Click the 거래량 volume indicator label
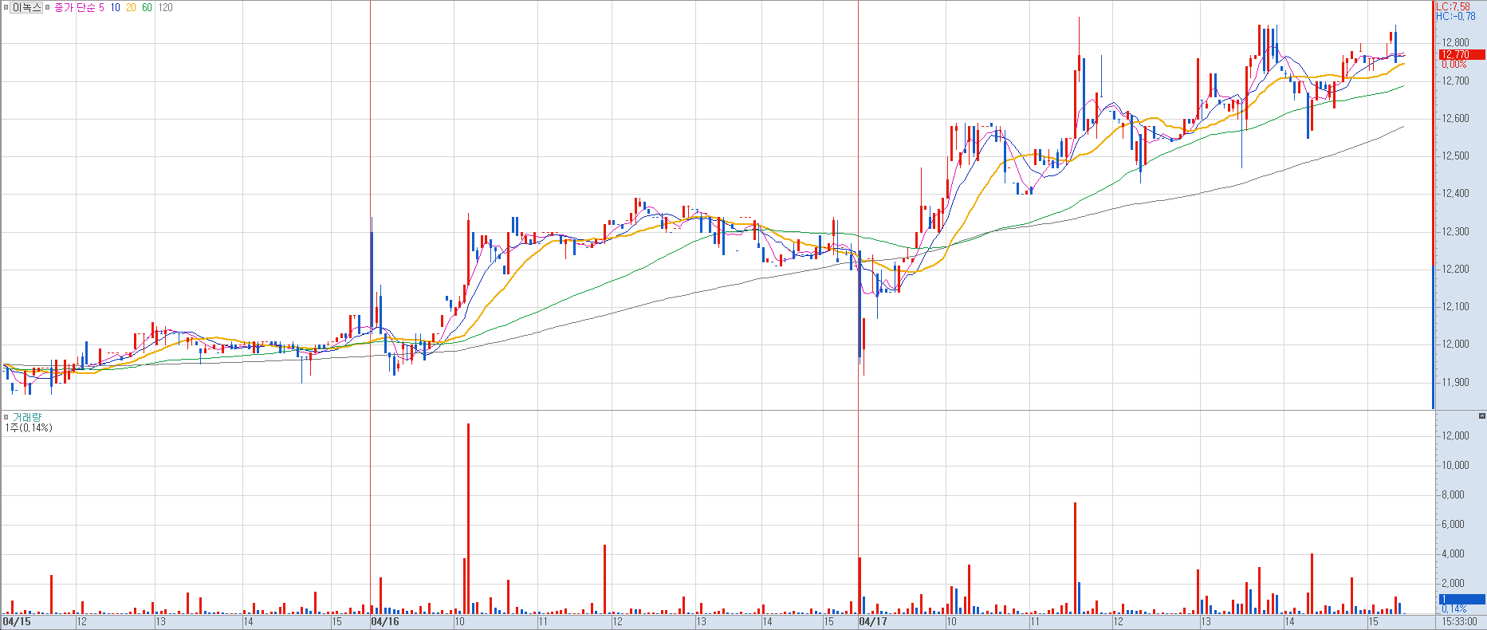This screenshot has height=630, width=1487. tap(27, 417)
